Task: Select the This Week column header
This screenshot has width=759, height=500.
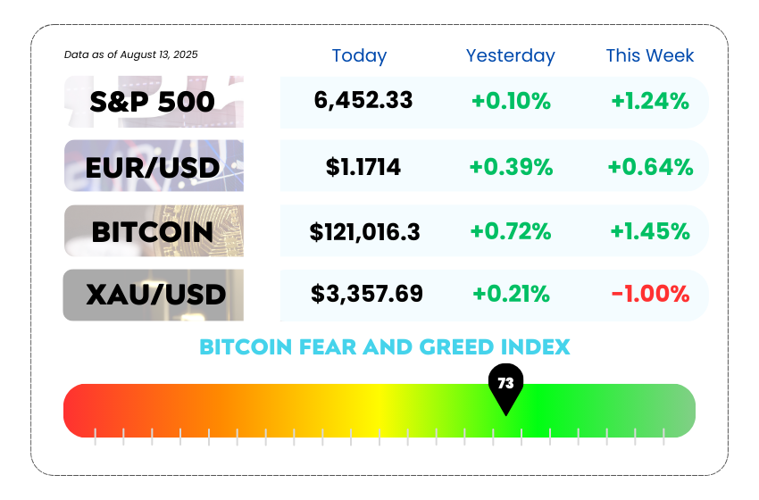Action: click(x=649, y=55)
